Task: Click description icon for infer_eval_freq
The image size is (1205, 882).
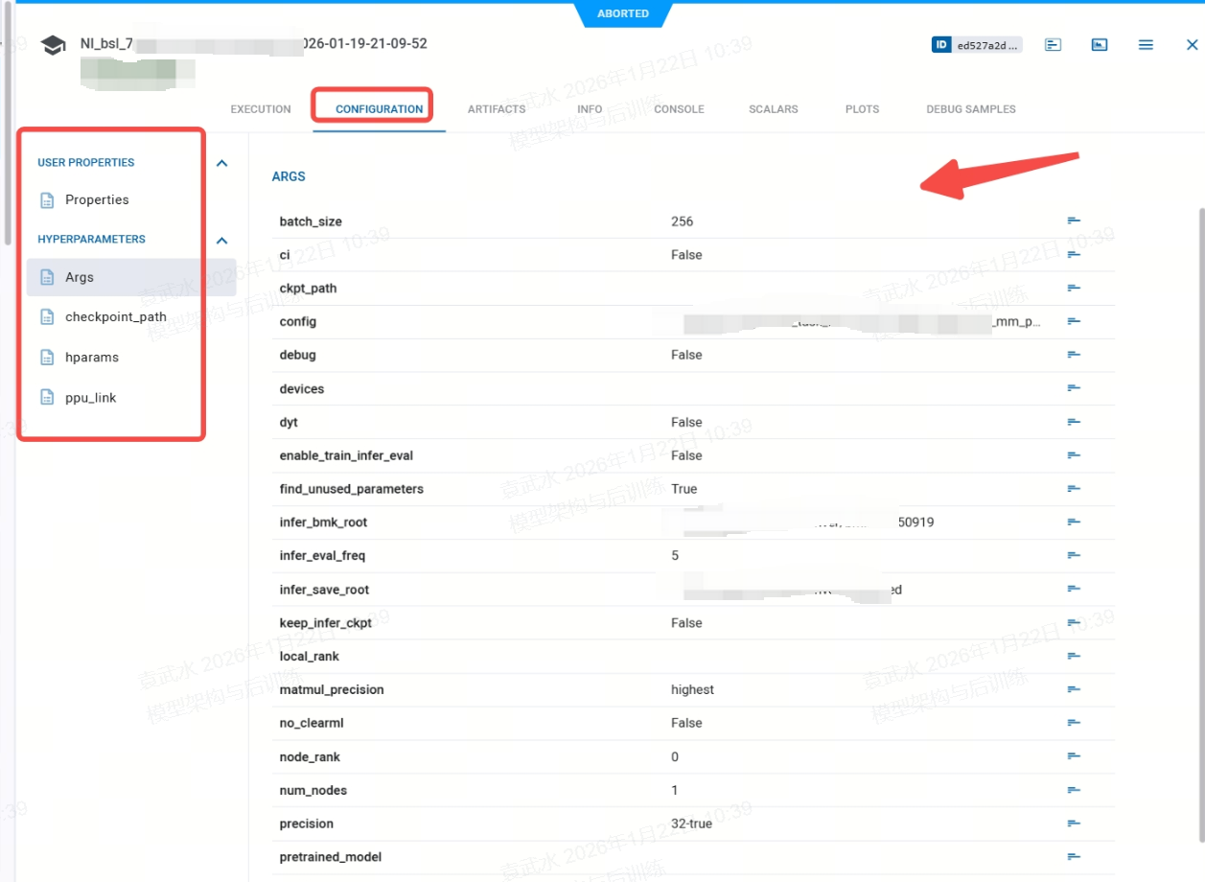Action: tap(1074, 556)
